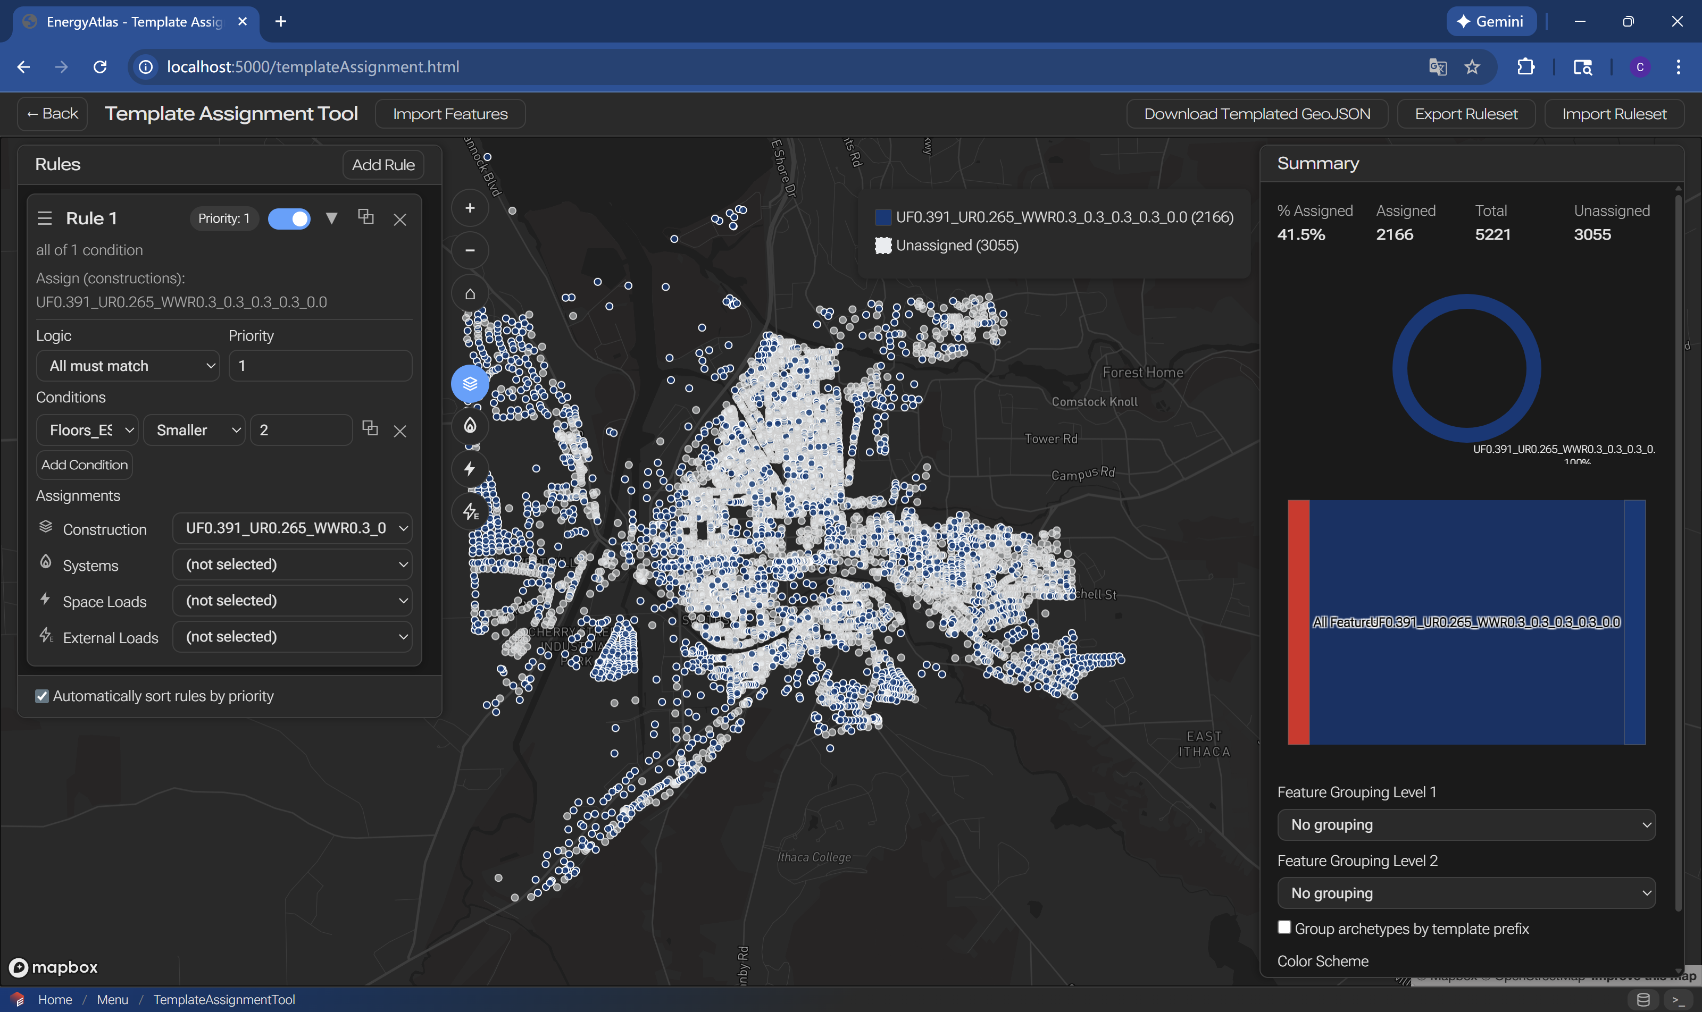Click the map zoom in plus button
The image size is (1702, 1012).
(x=470, y=208)
